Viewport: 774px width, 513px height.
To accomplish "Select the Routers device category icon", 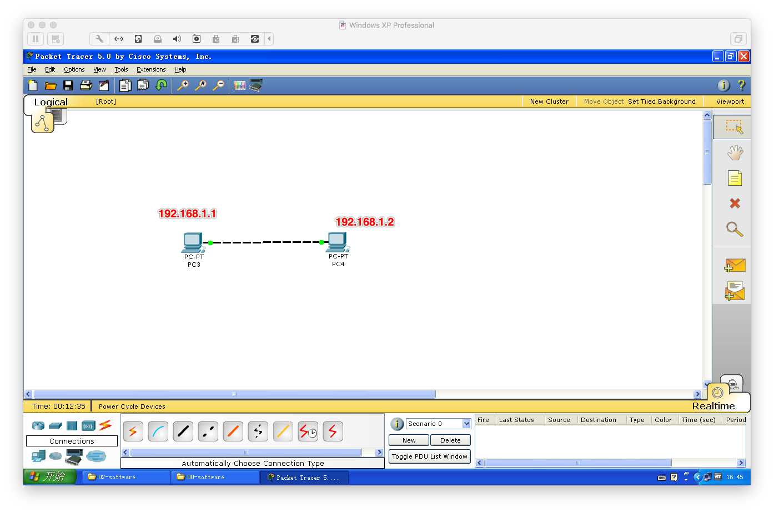I will [x=38, y=426].
